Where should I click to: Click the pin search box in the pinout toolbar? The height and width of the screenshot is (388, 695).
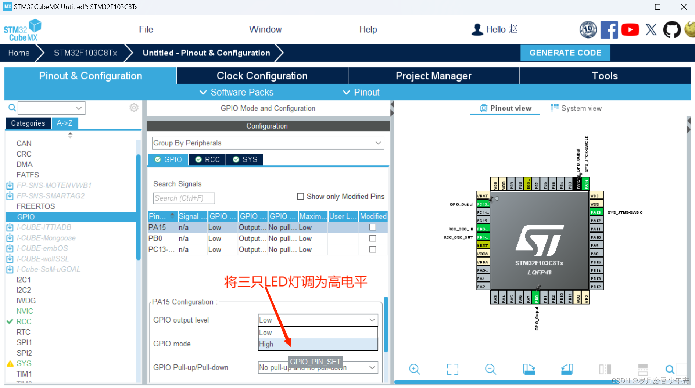(681, 369)
